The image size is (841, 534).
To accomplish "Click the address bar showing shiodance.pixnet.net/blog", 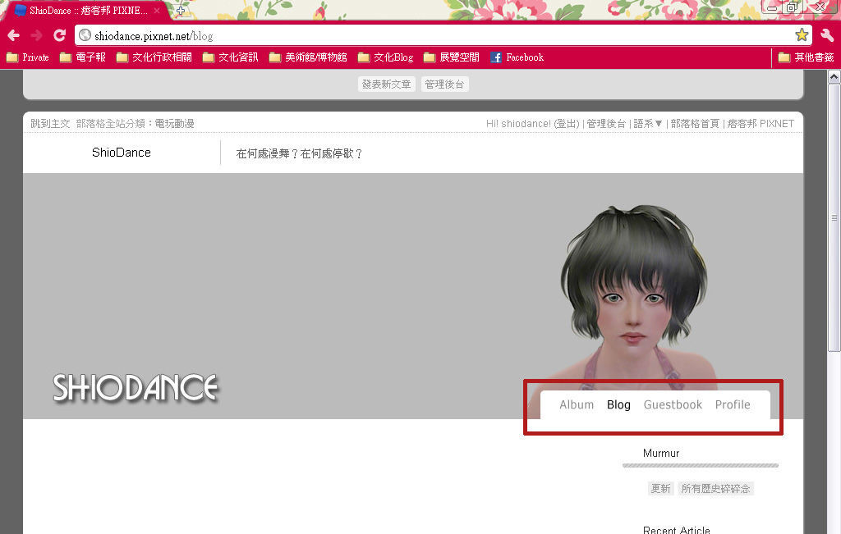I will point(443,36).
